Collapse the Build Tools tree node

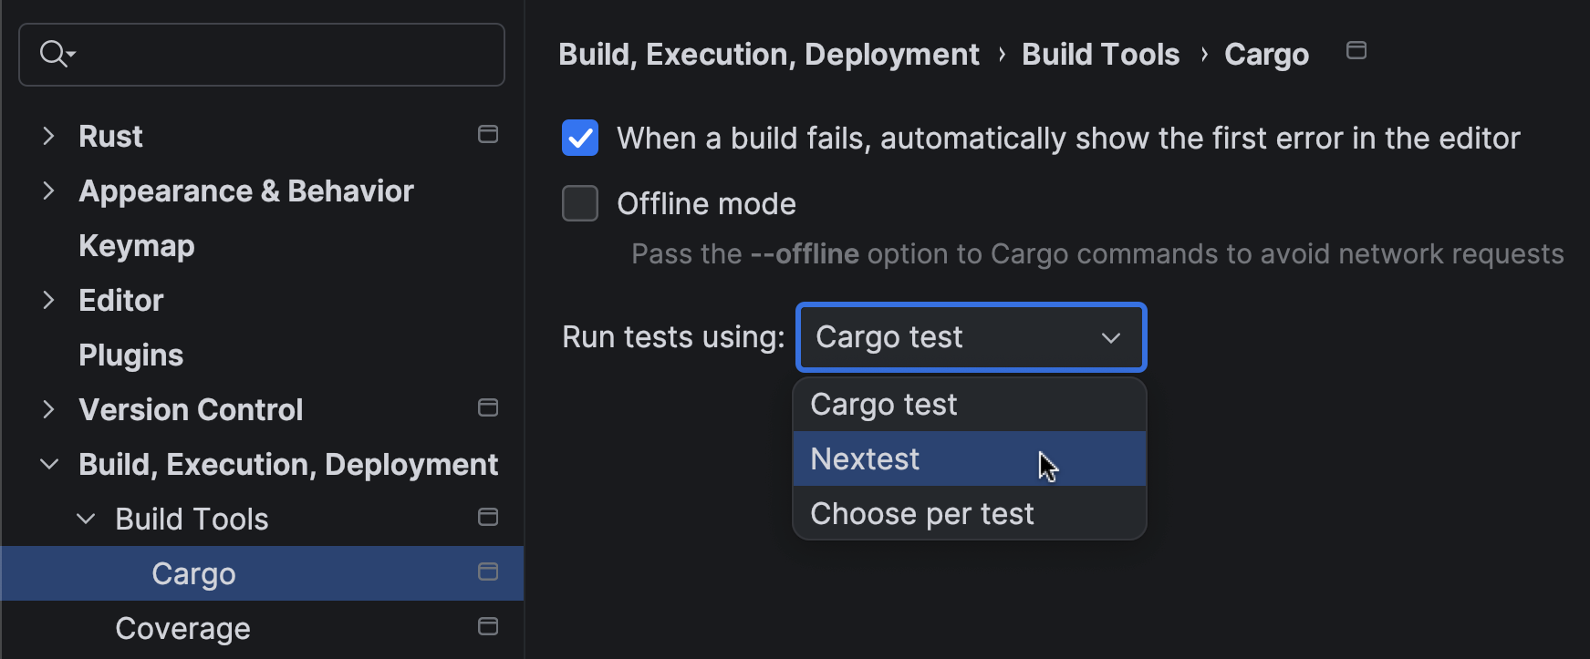click(x=86, y=520)
